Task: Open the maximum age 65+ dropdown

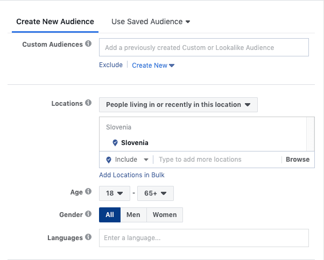Action: tap(156, 193)
